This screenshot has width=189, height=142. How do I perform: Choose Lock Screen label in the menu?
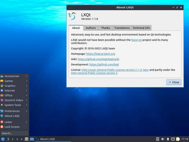click(x=12, y=127)
